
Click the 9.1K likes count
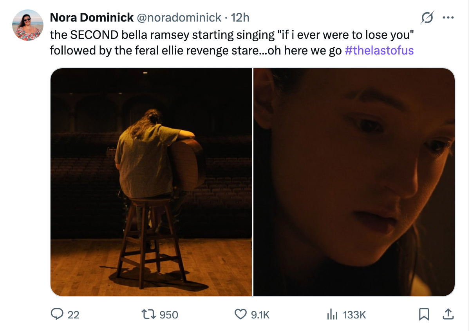[259, 315]
